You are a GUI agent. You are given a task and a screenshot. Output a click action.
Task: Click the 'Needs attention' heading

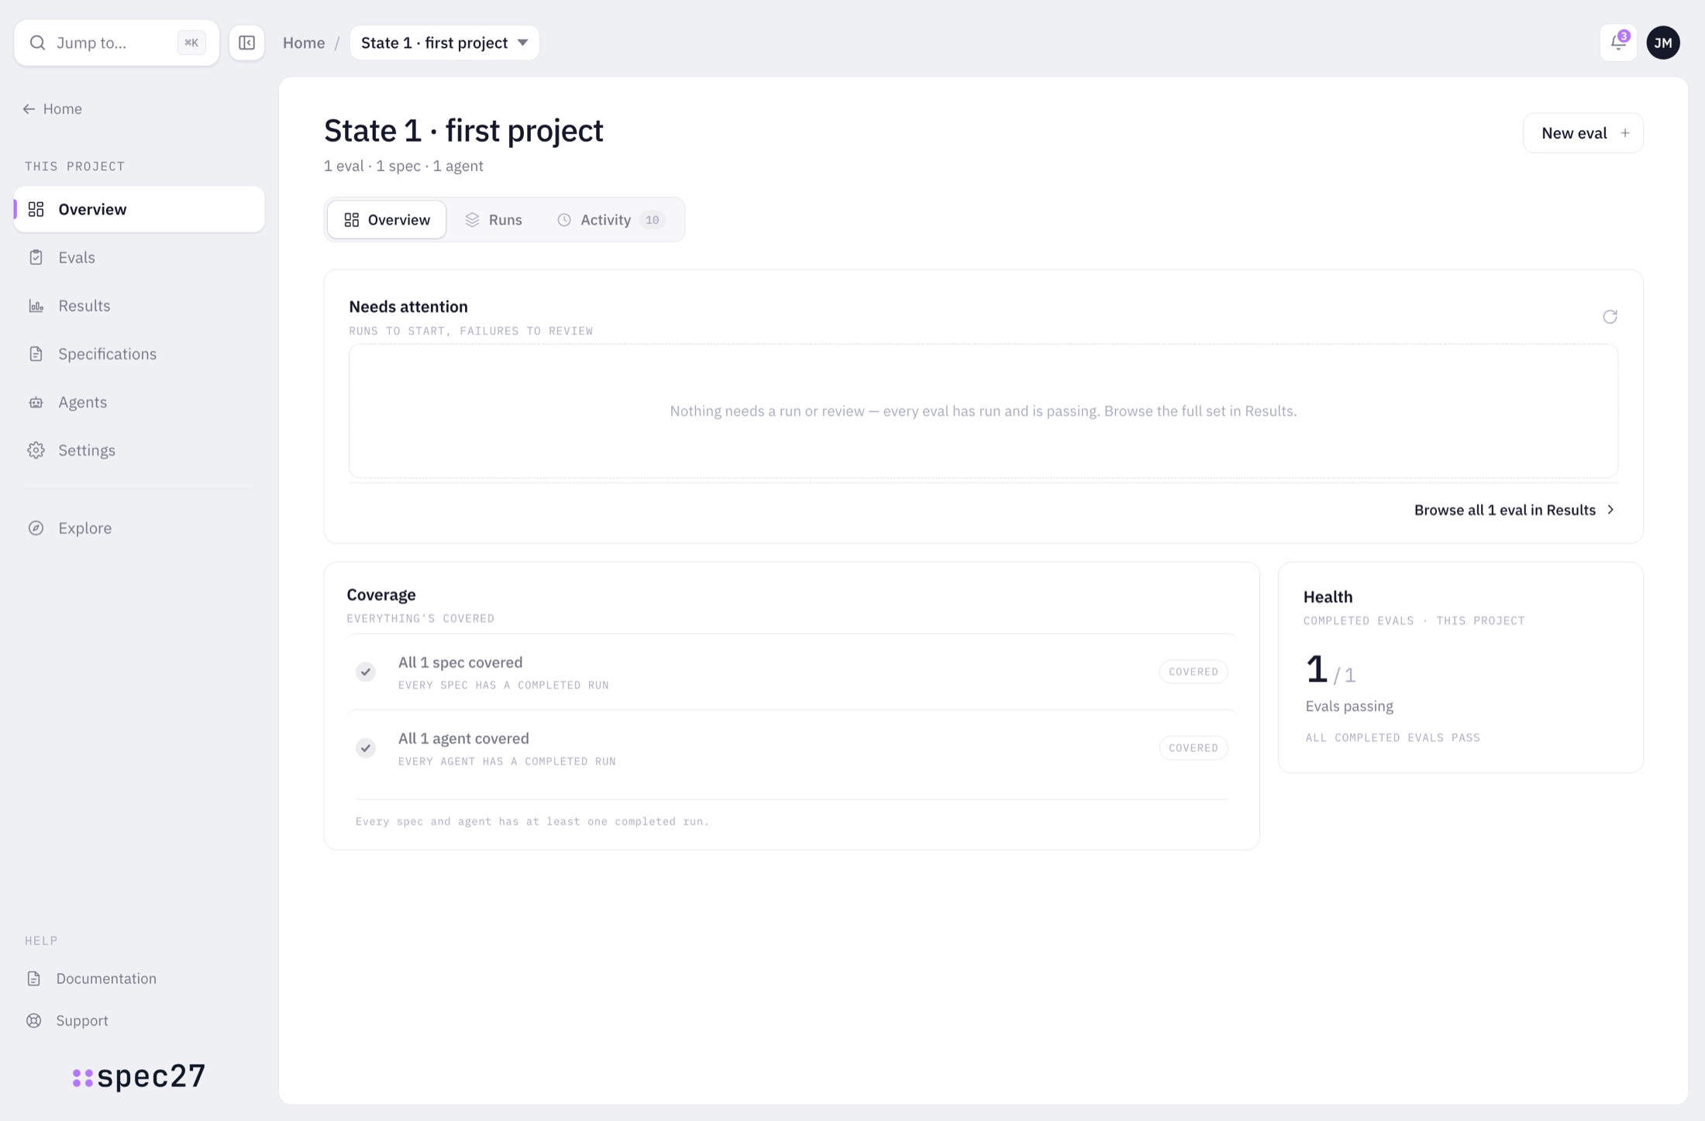coord(408,307)
